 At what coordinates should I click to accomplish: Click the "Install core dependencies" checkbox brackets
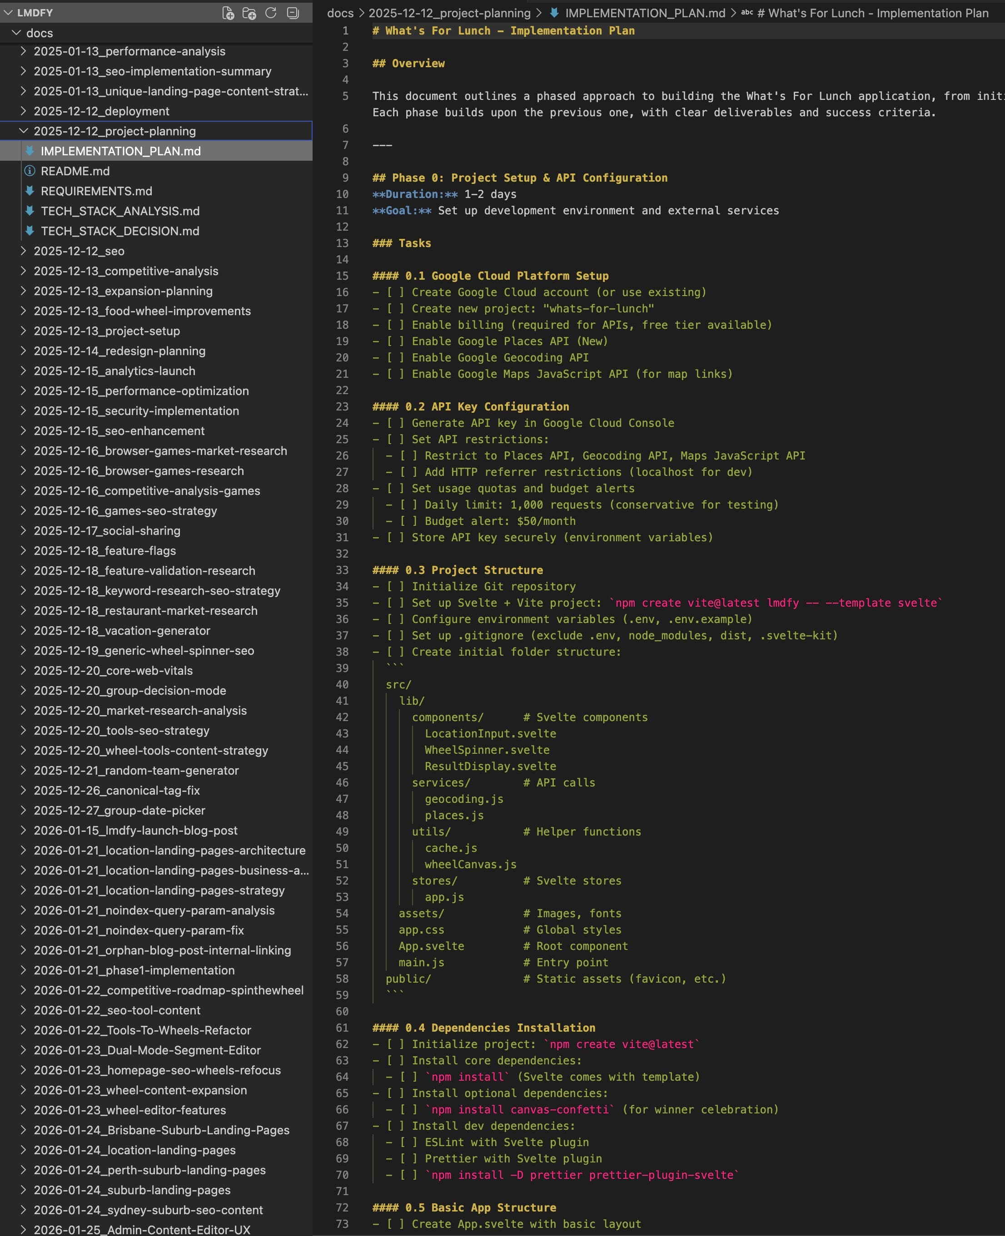tap(395, 1060)
